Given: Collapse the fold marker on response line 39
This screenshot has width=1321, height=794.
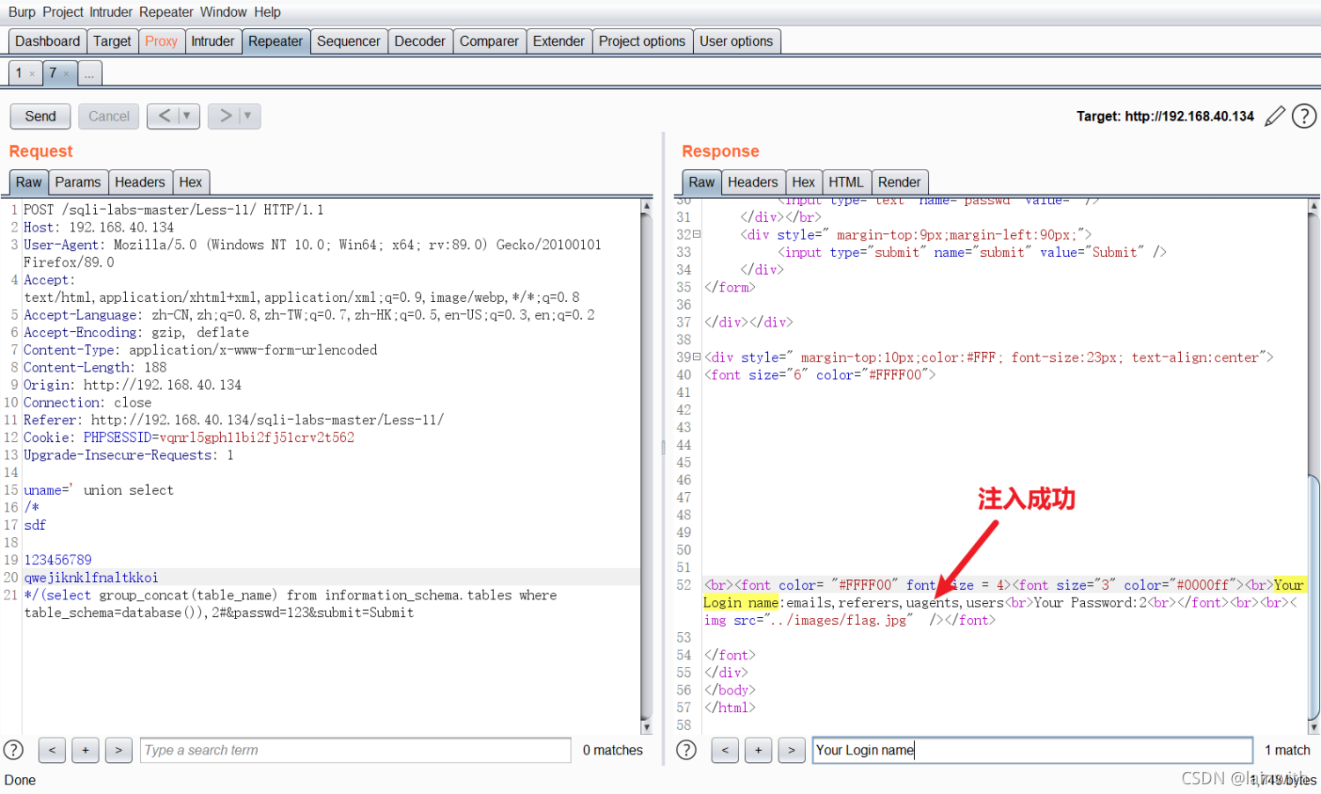Looking at the screenshot, I should pyautogui.click(x=697, y=357).
